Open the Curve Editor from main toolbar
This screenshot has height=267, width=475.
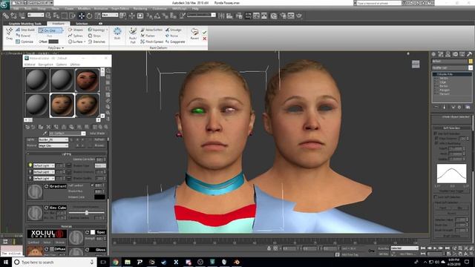[x=256, y=16]
